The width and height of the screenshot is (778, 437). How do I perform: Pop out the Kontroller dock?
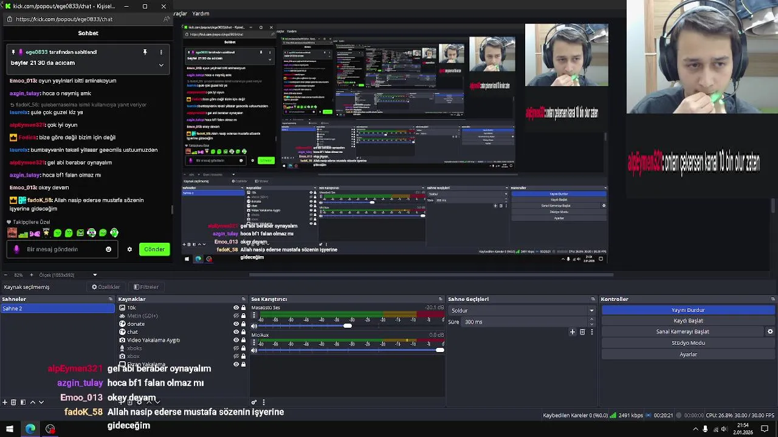(x=773, y=299)
